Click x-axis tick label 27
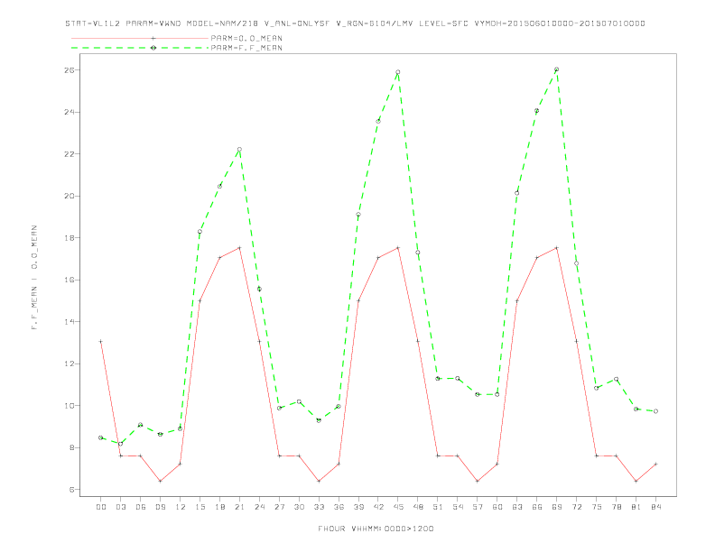This screenshot has width=715, height=552. click(279, 507)
